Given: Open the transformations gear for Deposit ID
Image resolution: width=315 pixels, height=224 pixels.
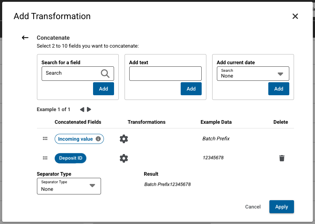Looking at the screenshot, I should 124,158.
